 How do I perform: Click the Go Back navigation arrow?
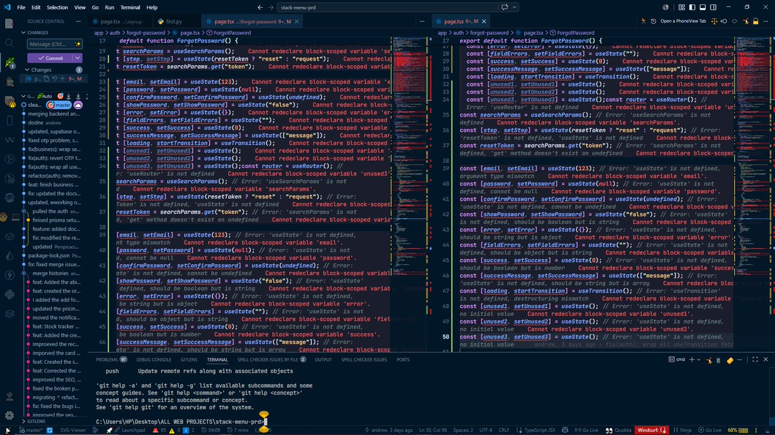coord(260,7)
